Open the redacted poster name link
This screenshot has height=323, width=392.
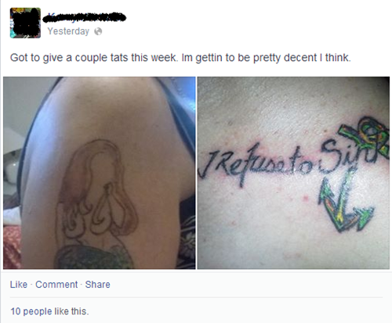[84, 17]
